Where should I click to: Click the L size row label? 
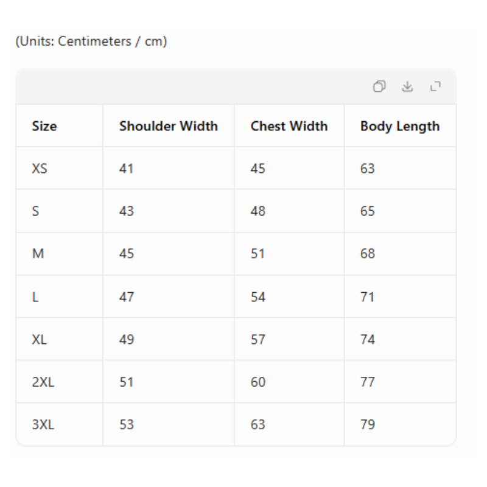pos(35,296)
